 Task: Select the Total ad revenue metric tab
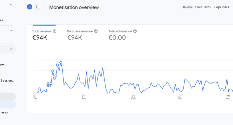tap(122, 35)
